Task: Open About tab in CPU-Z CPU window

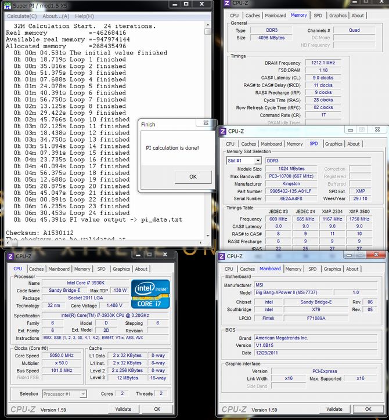Action: click(141, 269)
